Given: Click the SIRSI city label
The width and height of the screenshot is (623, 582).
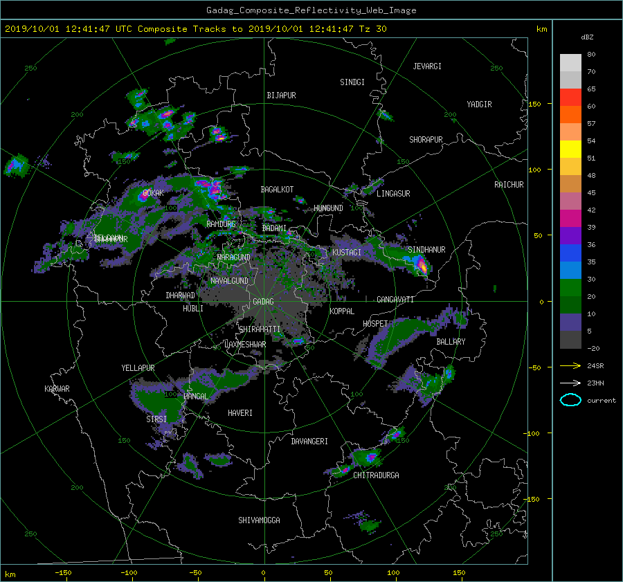Looking at the screenshot, I should [156, 419].
